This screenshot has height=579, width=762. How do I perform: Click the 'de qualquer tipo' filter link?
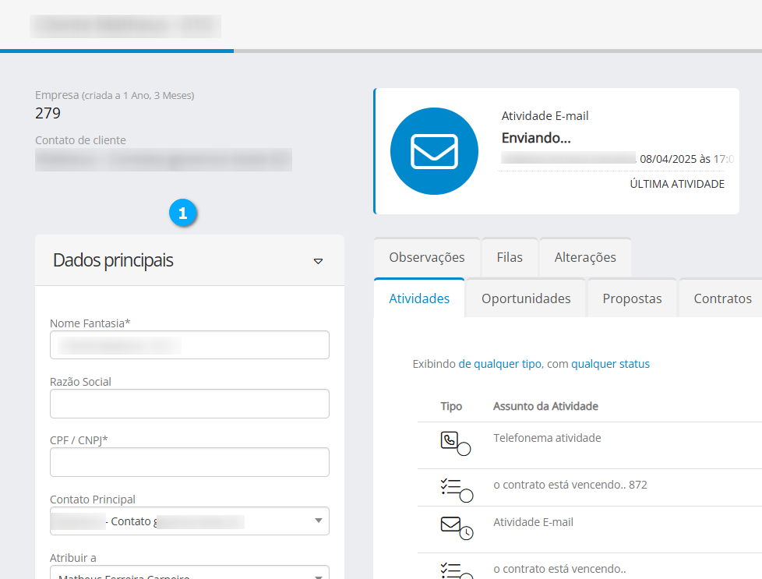point(499,364)
